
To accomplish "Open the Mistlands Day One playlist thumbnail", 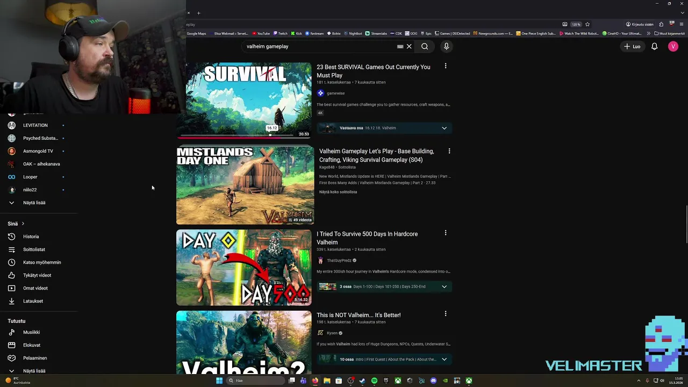I will click(245, 185).
